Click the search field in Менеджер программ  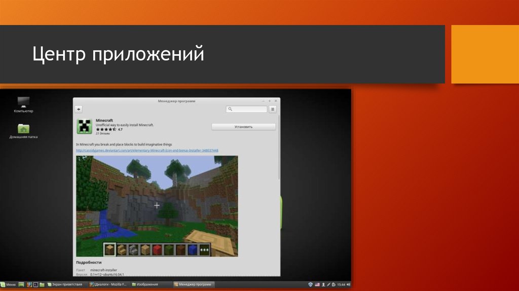click(x=246, y=109)
